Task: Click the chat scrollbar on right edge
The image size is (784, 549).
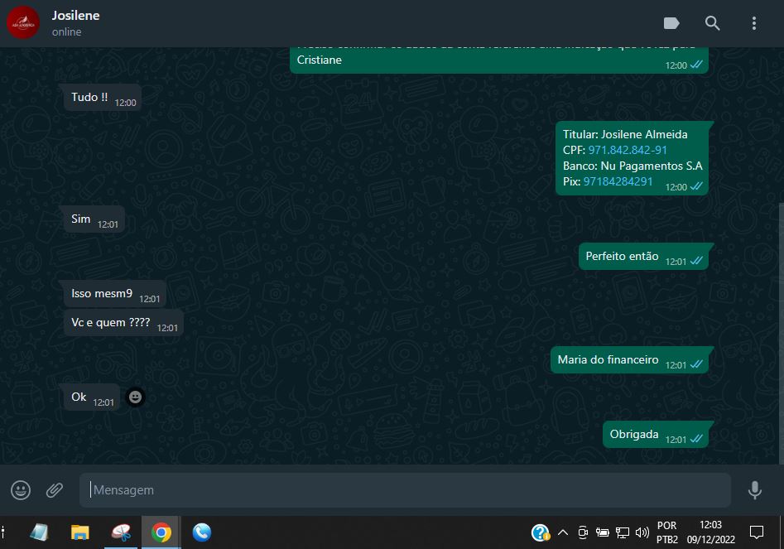Action: tap(780, 331)
